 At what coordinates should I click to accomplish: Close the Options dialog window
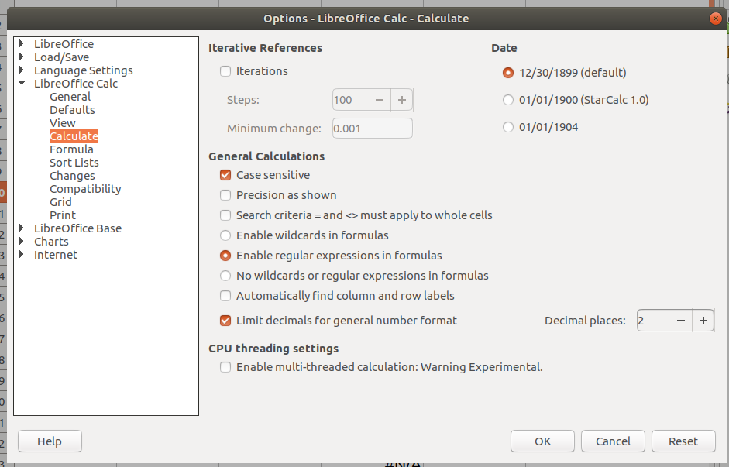tap(716, 19)
